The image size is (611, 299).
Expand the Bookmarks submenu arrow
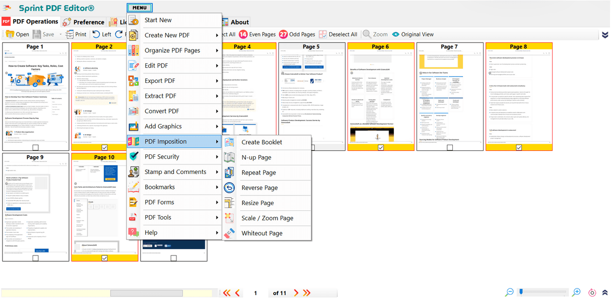(x=217, y=187)
